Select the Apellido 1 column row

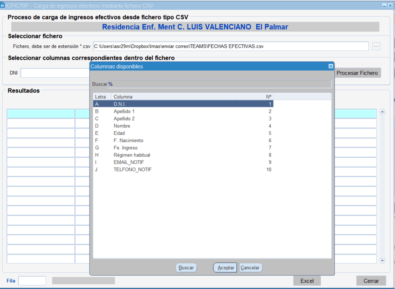coord(183,111)
